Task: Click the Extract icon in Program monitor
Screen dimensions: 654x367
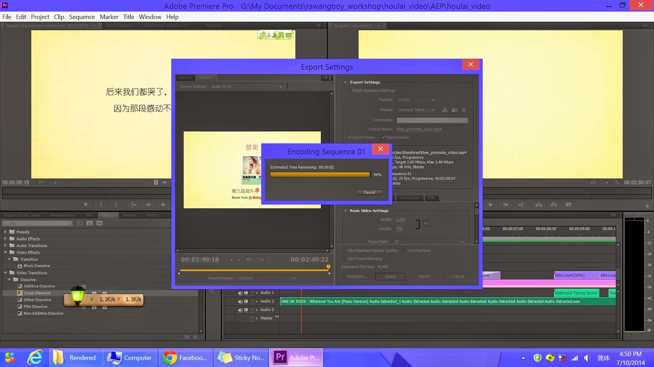Action: click(x=553, y=205)
